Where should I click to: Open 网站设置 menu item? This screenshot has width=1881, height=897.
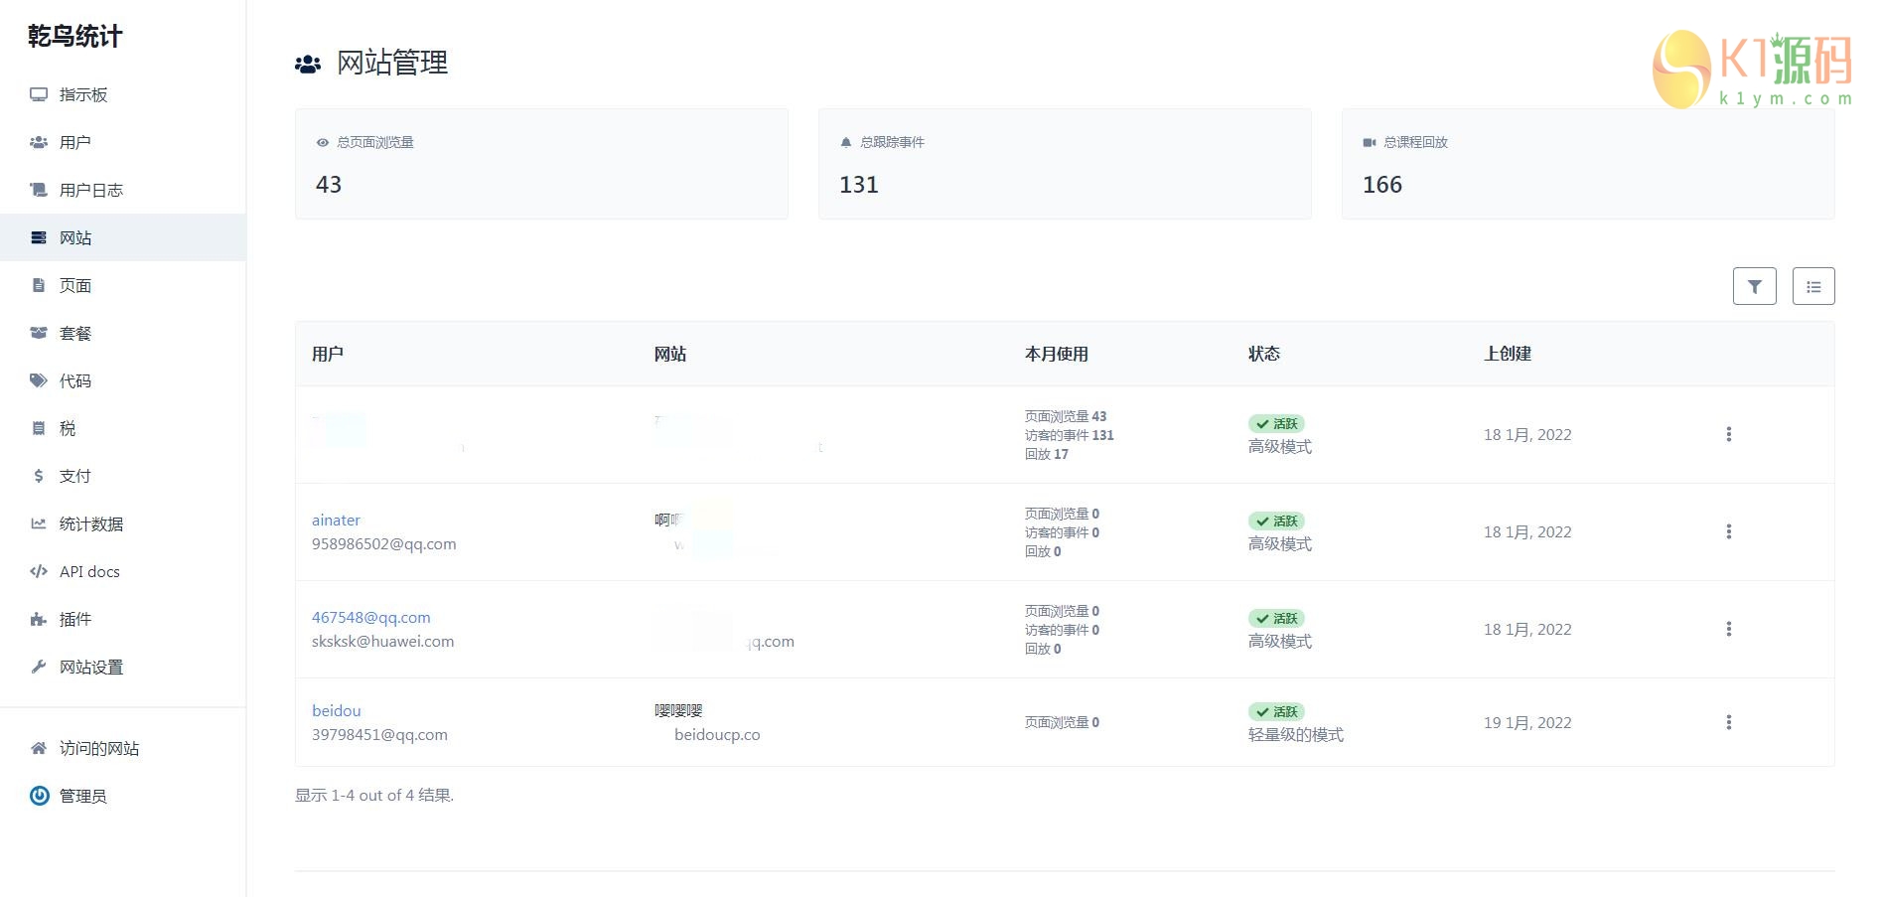click(x=91, y=667)
